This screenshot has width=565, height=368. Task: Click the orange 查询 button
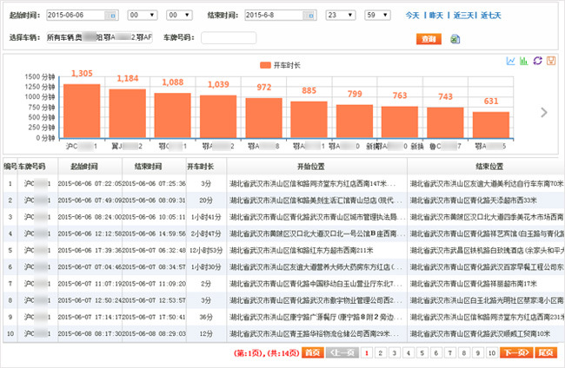coord(429,39)
